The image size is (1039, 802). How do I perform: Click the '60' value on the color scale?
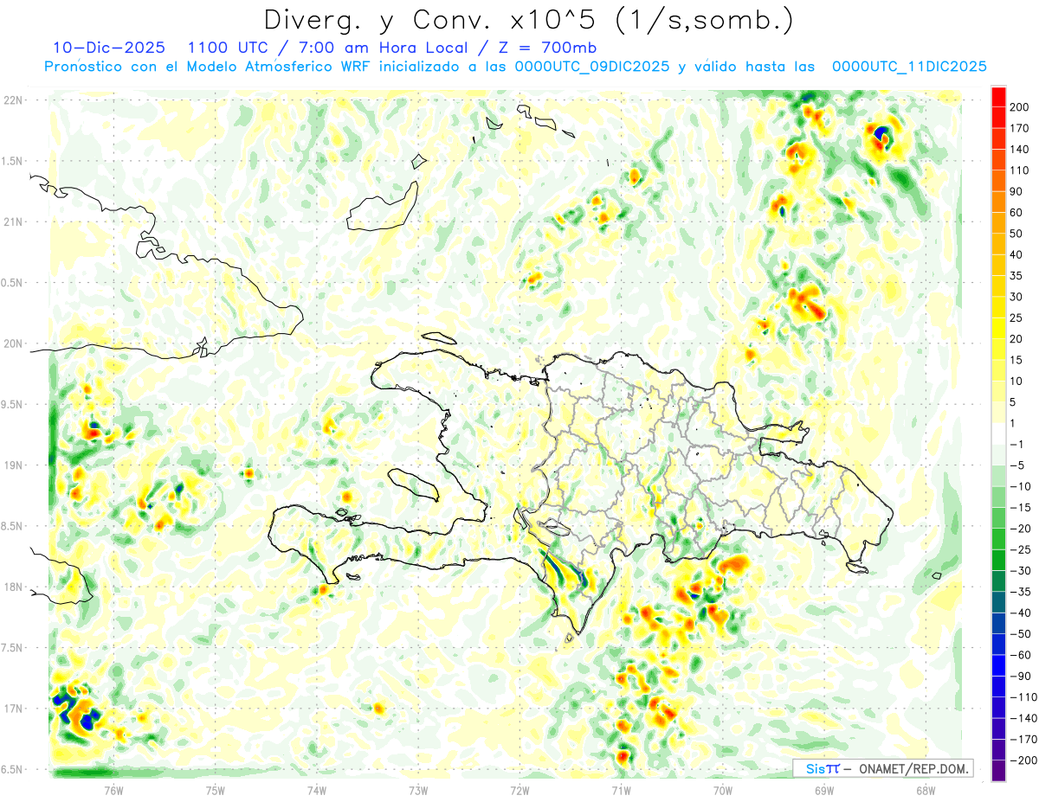[x=1018, y=213]
